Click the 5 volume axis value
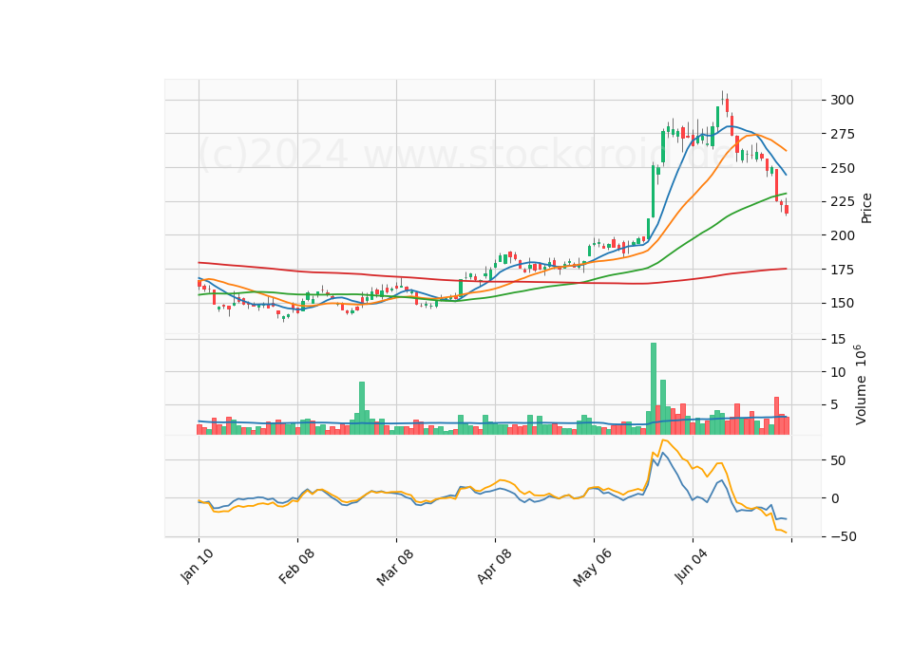Screen dimensions: 912x655 point(834,405)
